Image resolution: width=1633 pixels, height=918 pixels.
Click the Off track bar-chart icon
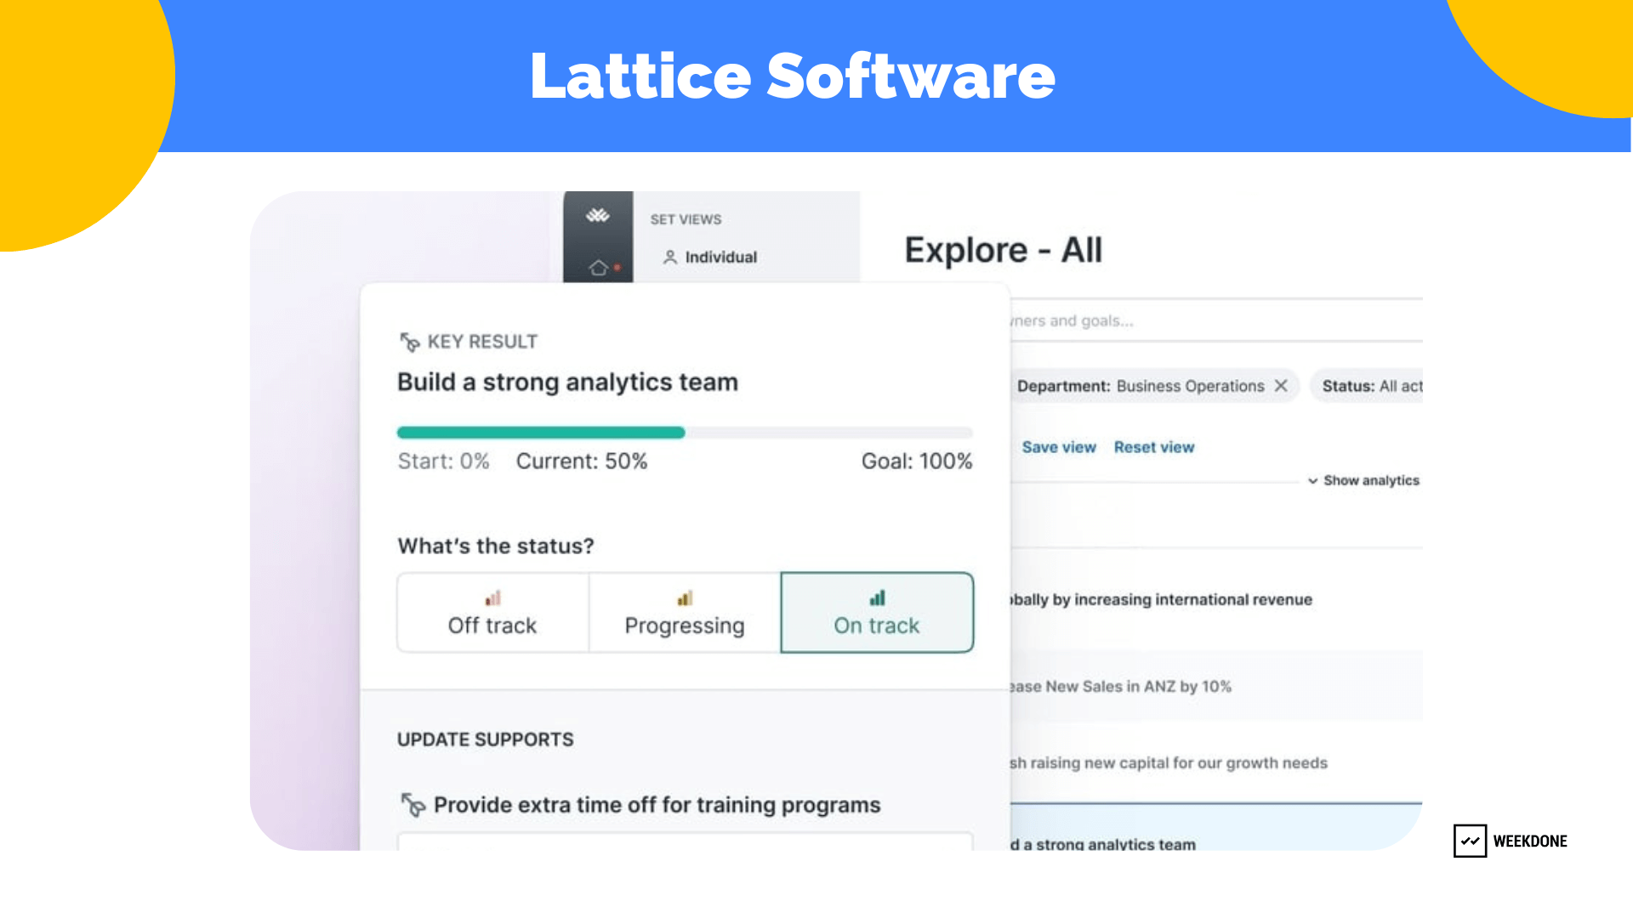[x=492, y=598]
